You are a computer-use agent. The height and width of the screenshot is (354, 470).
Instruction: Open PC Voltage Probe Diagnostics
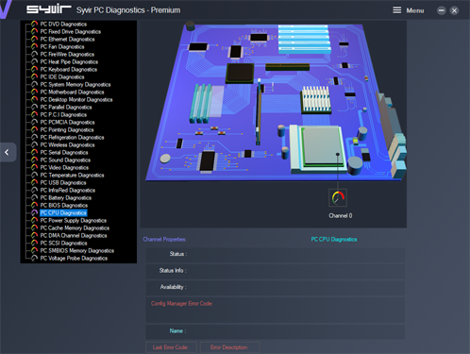coord(74,258)
